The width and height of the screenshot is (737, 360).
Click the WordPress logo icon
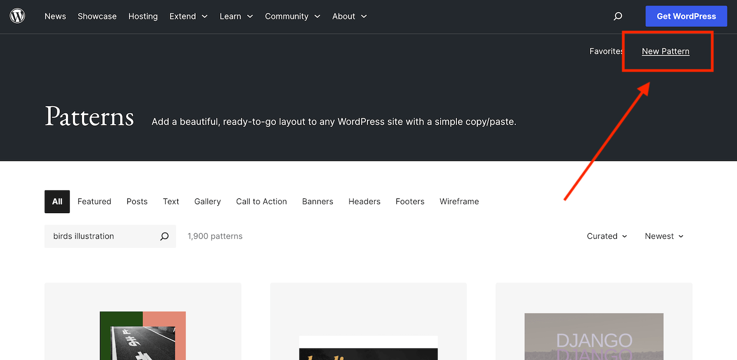coord(17,16)
